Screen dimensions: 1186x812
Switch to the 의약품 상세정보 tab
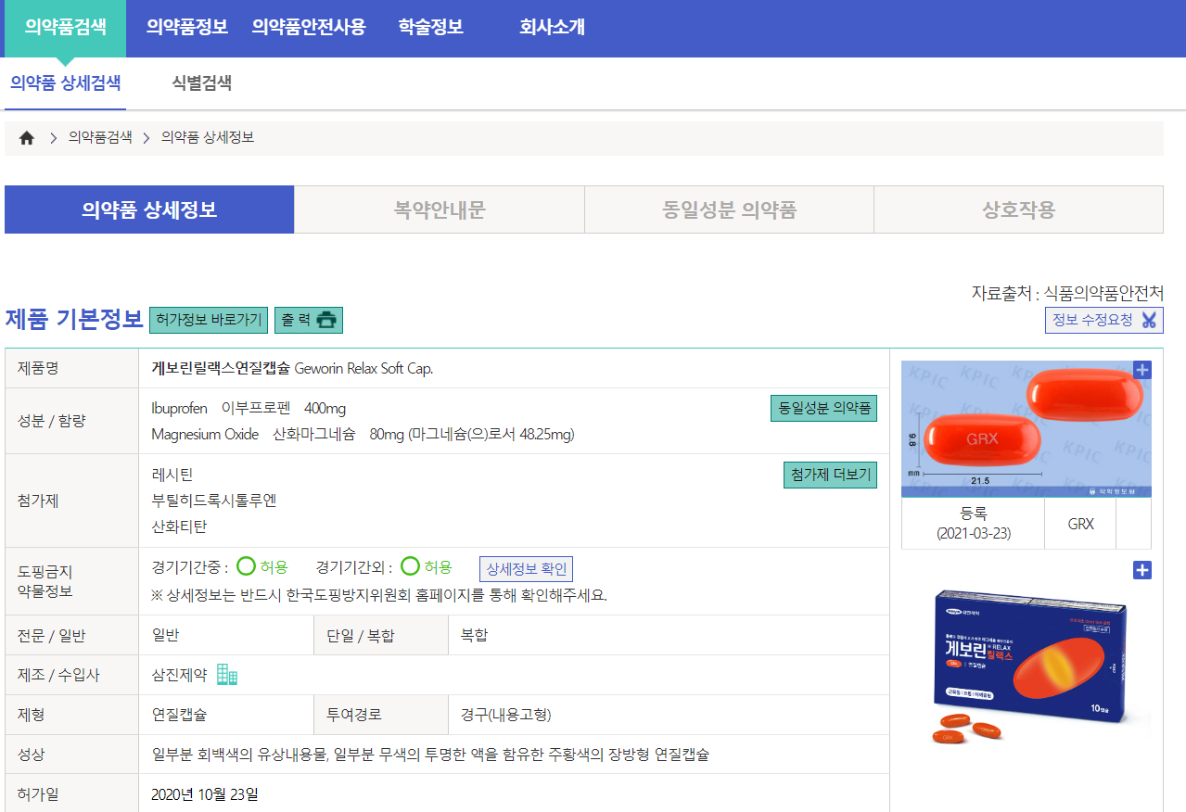[149, 209]
